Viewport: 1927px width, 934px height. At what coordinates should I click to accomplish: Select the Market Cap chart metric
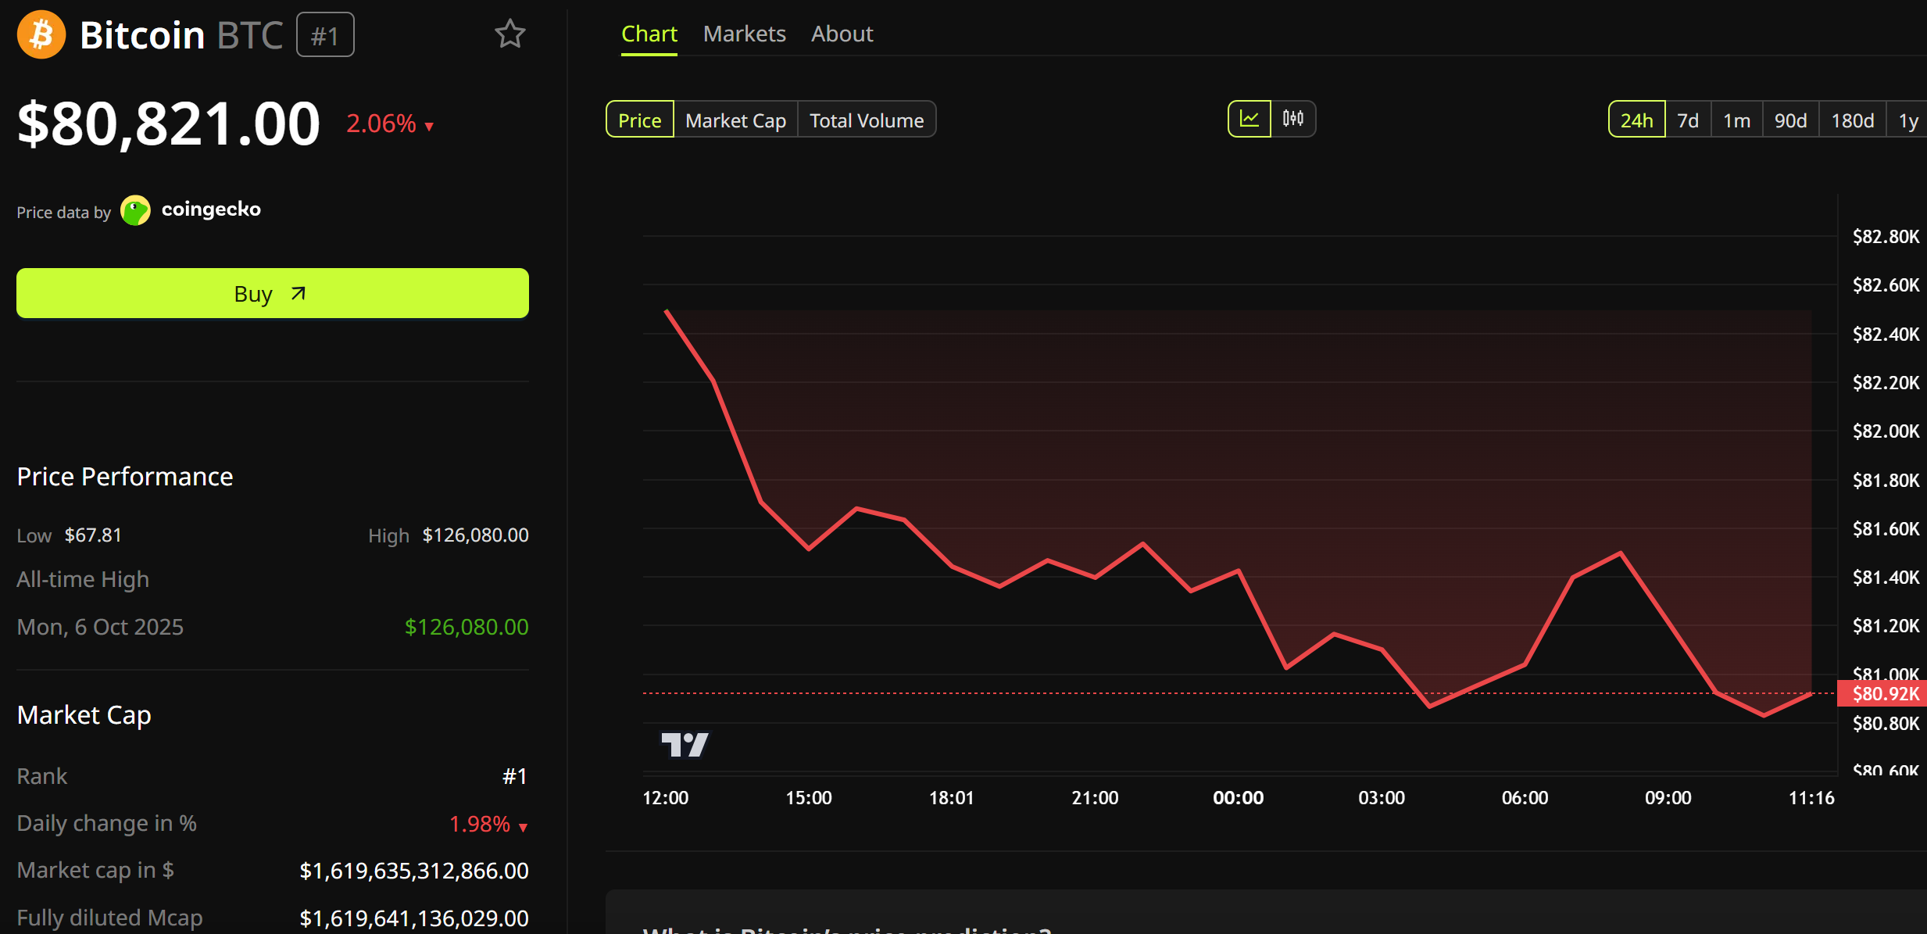tap(735, 120)
